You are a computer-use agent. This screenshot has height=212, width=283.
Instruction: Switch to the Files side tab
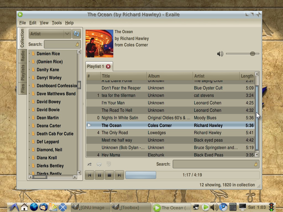23,88
